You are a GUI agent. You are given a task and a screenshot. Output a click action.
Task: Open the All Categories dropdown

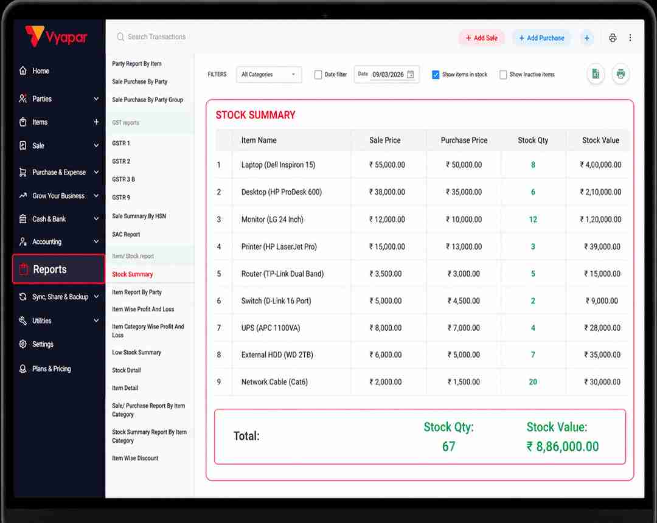click(x=269, y=75)
